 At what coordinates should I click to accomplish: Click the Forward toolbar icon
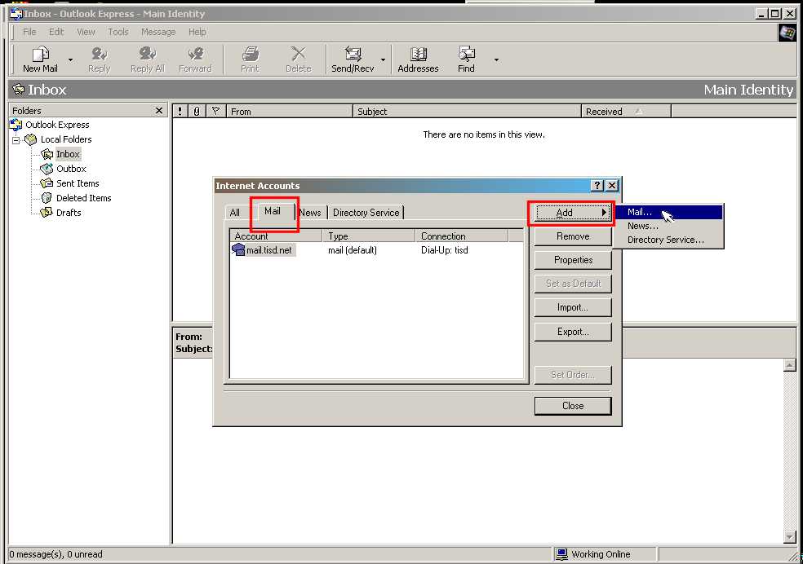click(x=195, y=54)
